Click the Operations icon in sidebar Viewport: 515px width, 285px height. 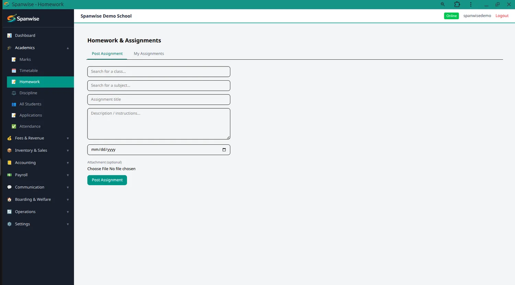9,212
